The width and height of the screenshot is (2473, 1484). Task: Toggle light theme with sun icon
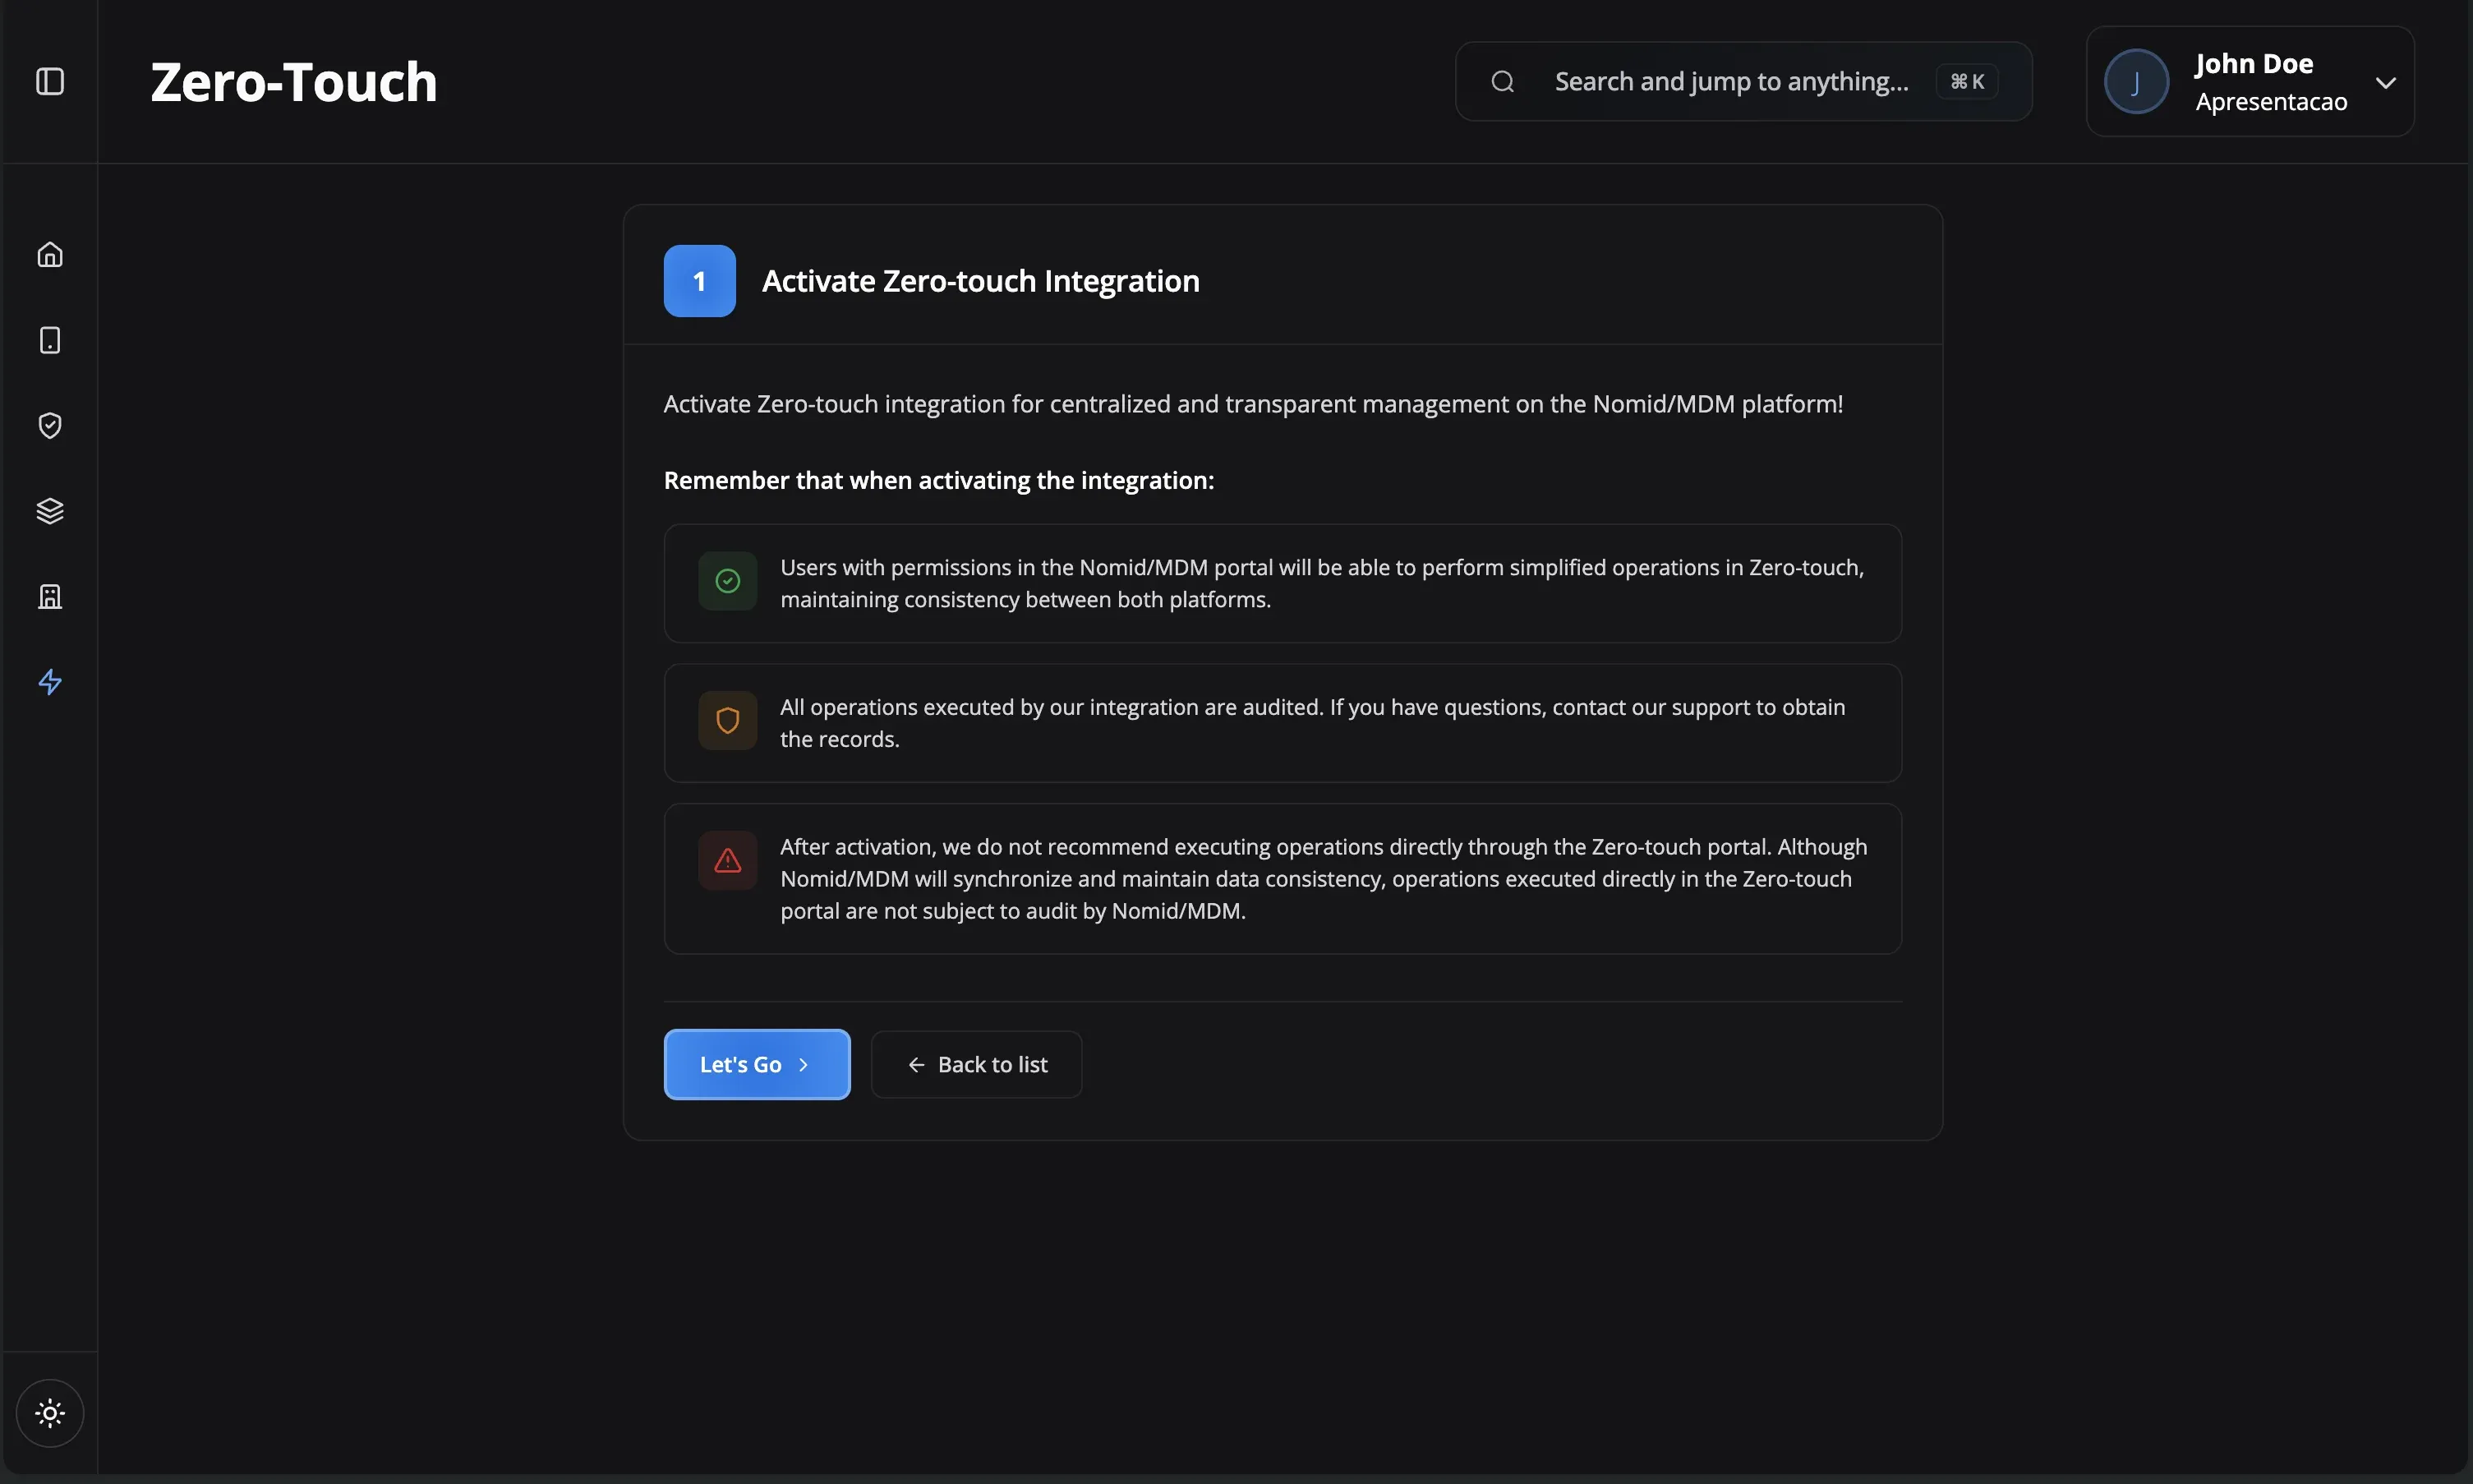pos(50,1413)
